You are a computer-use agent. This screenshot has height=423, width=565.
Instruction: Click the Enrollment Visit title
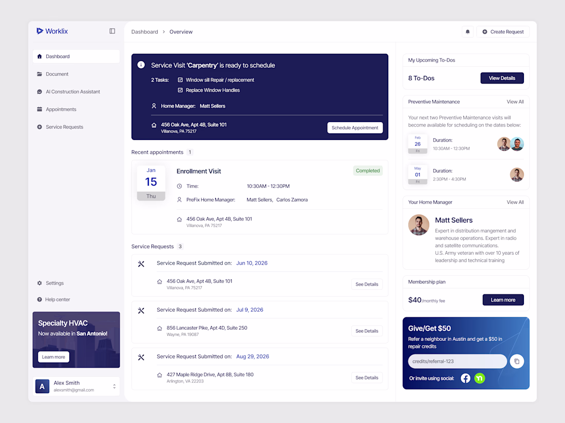pyautogui.click(x=199, y=171)
